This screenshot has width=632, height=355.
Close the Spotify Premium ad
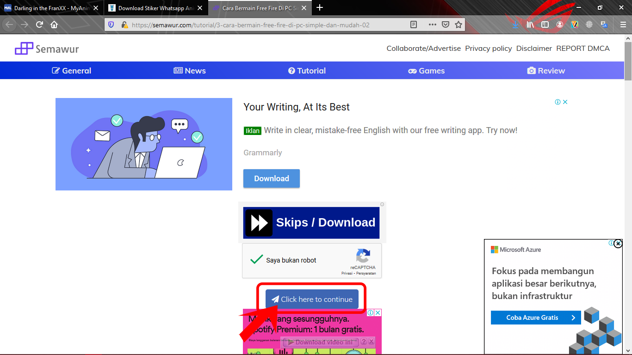pyautogui.click(x=378, y=313)
